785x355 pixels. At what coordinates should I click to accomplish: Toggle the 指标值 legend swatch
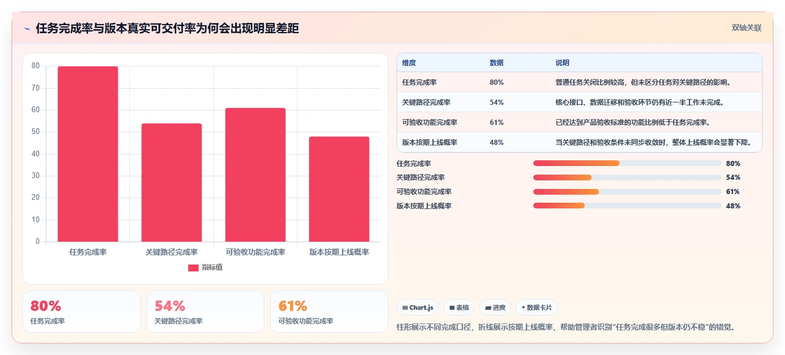coord(193,267)
